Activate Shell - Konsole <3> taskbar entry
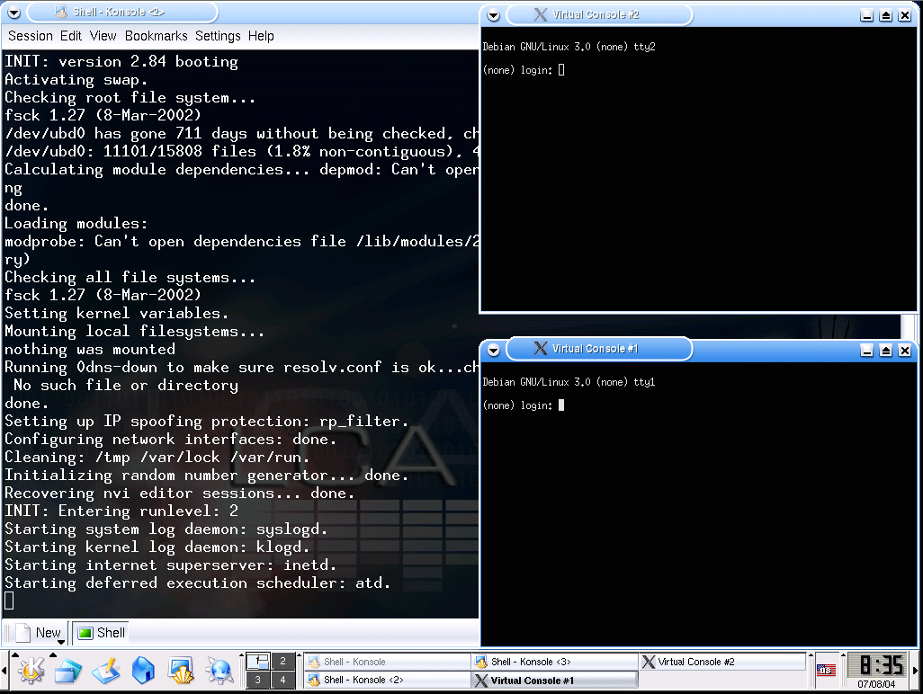The height and width of the screenshot is (694, 923). point(554,662)
